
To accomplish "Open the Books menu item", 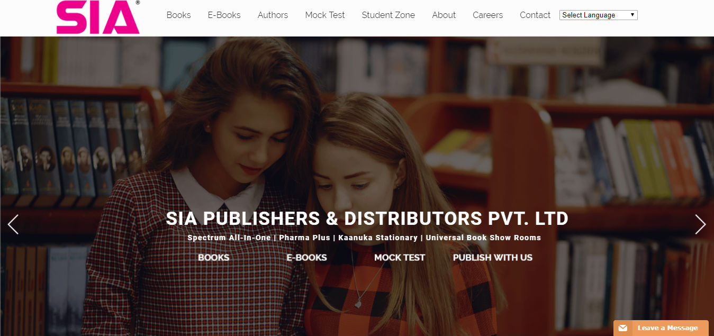I will (178, 15).
